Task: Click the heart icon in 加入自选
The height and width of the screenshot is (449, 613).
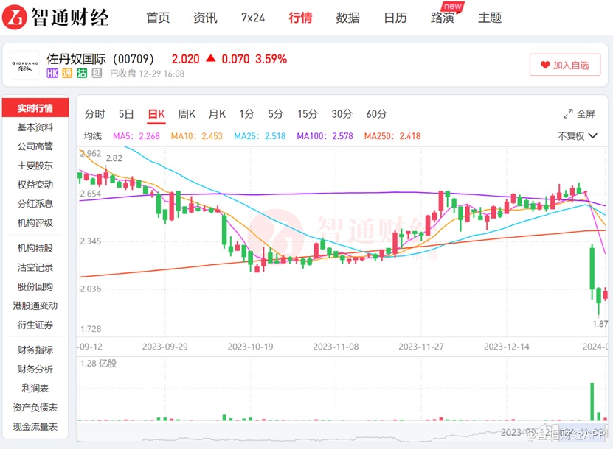Action: pos(546,65)
